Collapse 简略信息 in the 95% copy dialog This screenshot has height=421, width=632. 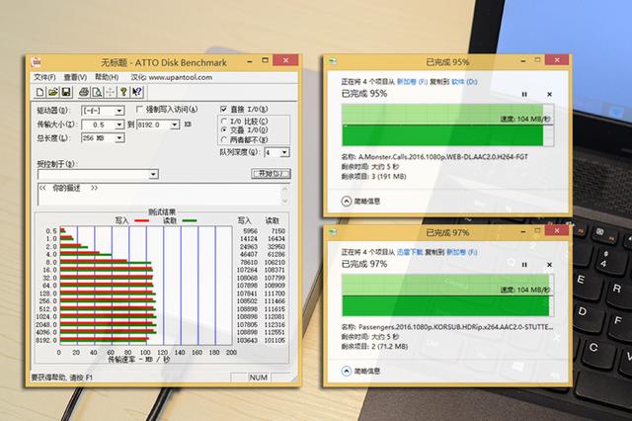click(x=347, y=201)
